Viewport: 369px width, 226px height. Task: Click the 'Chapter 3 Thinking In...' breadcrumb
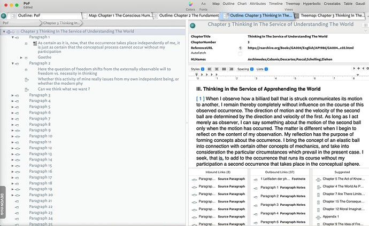[x=62, y=23]
